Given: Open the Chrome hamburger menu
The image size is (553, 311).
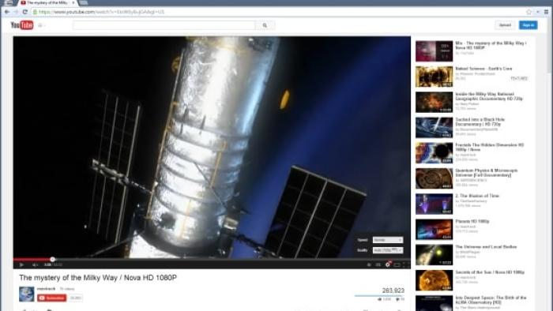Looking at the screenshot, I should [x=547, y=12].
